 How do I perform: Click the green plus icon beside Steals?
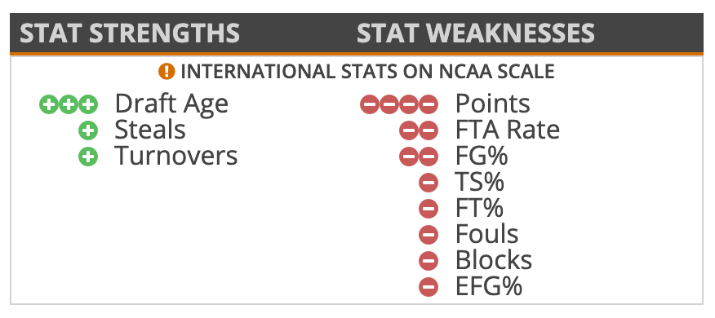pos(88,130)
